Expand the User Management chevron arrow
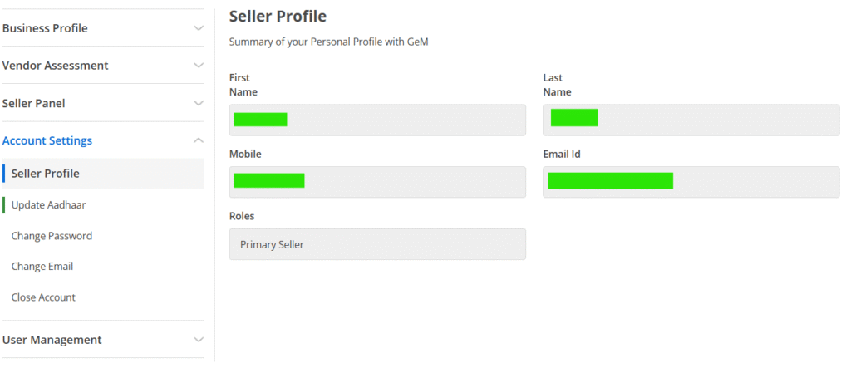The image size is (851, 368). click(x=198, y=340)
